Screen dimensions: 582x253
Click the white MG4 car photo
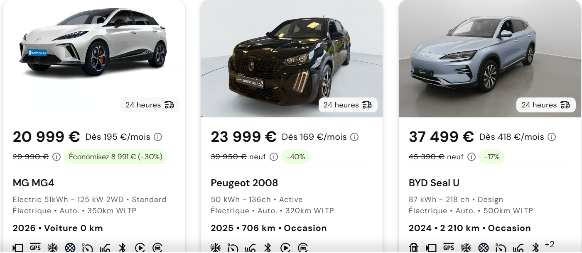(x=93, y=46)
